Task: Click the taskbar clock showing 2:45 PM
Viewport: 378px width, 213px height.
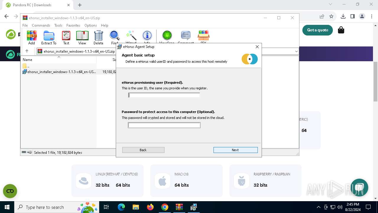Action: (x=353, y=207)
